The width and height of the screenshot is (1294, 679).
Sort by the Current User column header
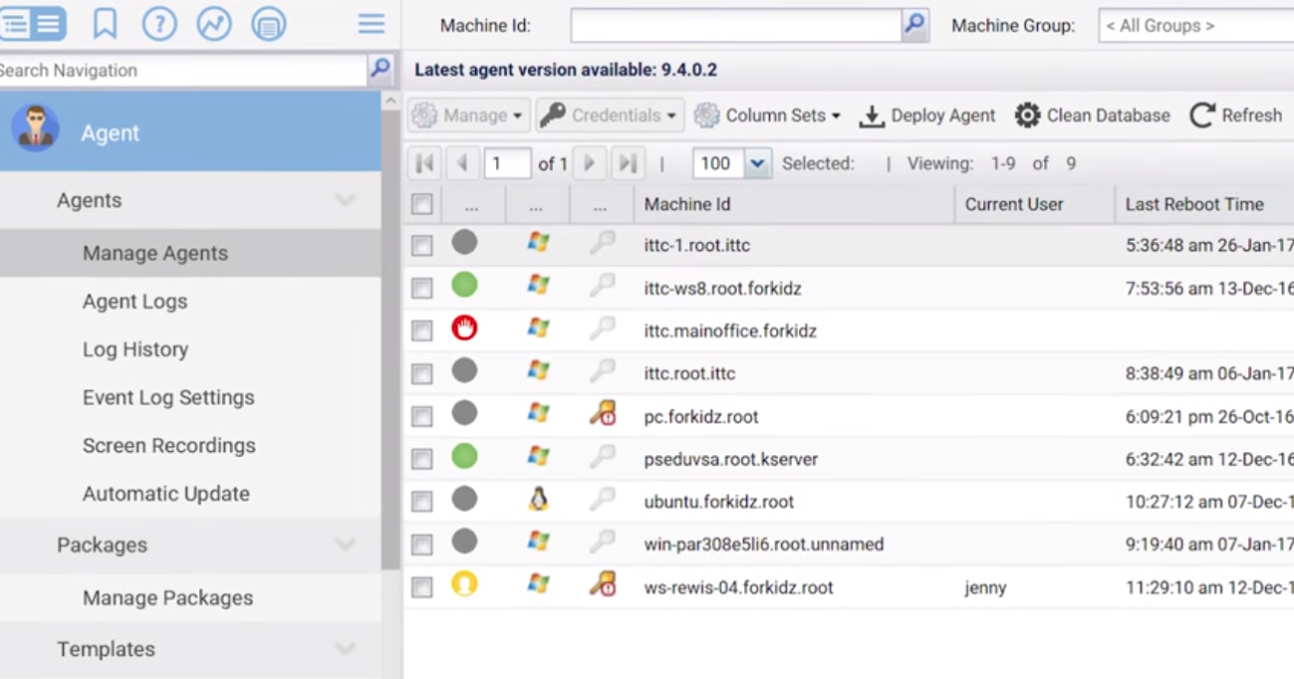1035,204
